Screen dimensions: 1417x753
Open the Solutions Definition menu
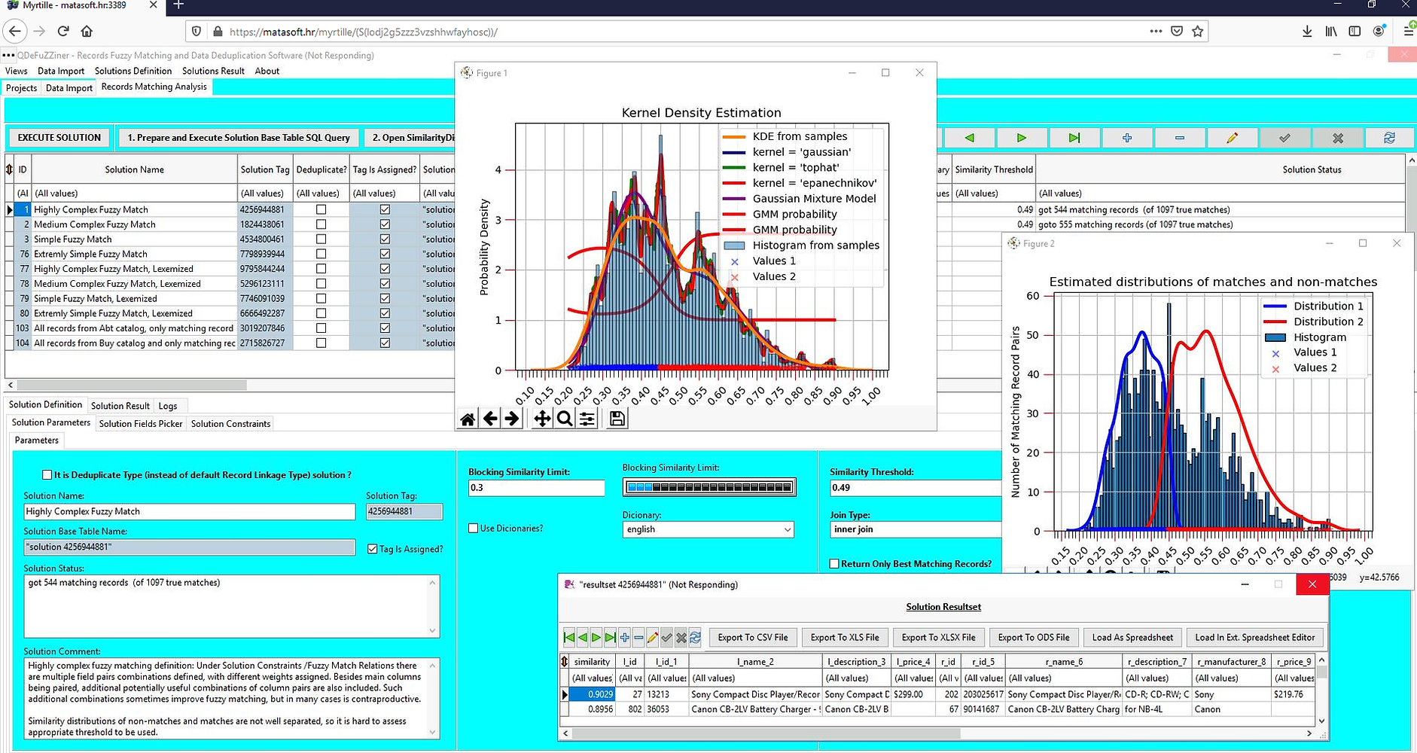click(x=133, y=71)
